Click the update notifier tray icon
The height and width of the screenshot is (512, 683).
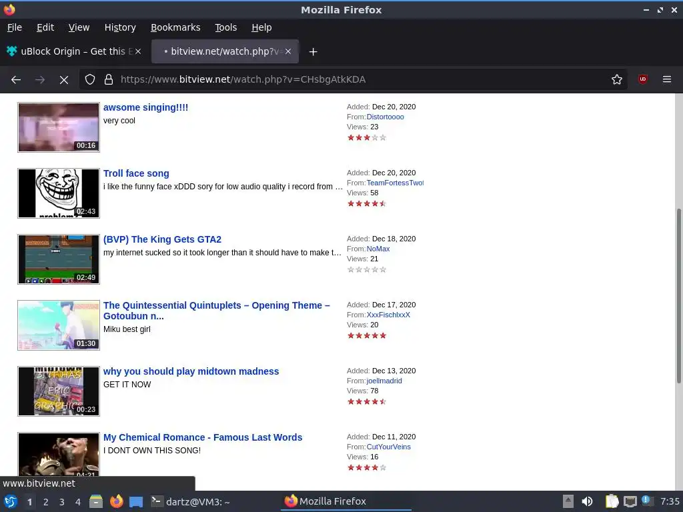tap(647, 501)
